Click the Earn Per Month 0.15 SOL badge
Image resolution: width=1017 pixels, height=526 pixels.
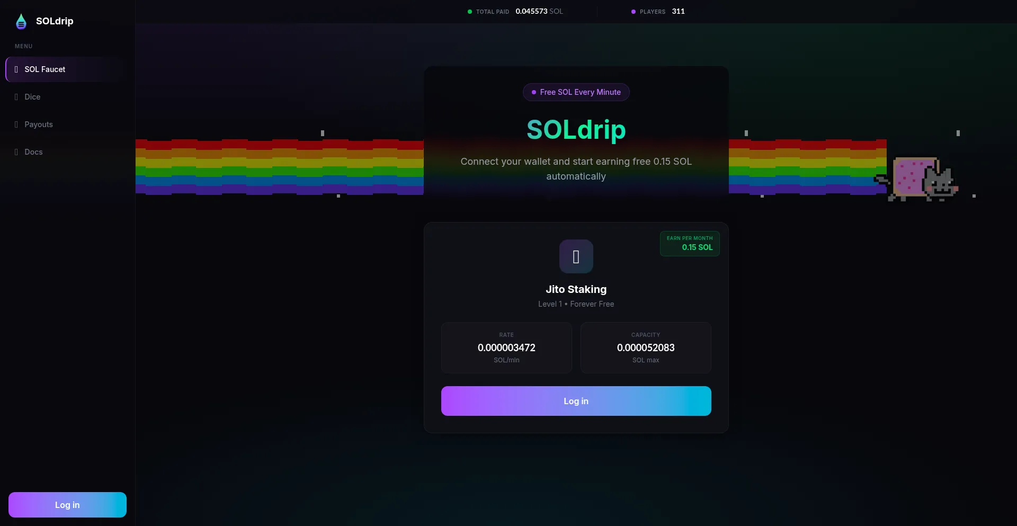pos(690,244)
